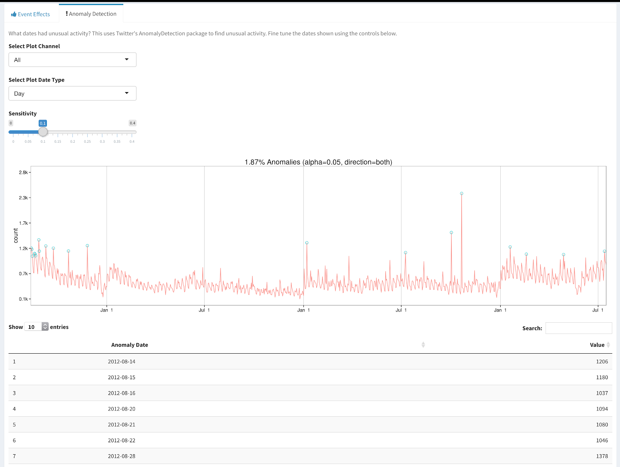The image size is (620, 467).
Task: Click the exclamation icon on Anomaly Detection tab
Action: 67,14
